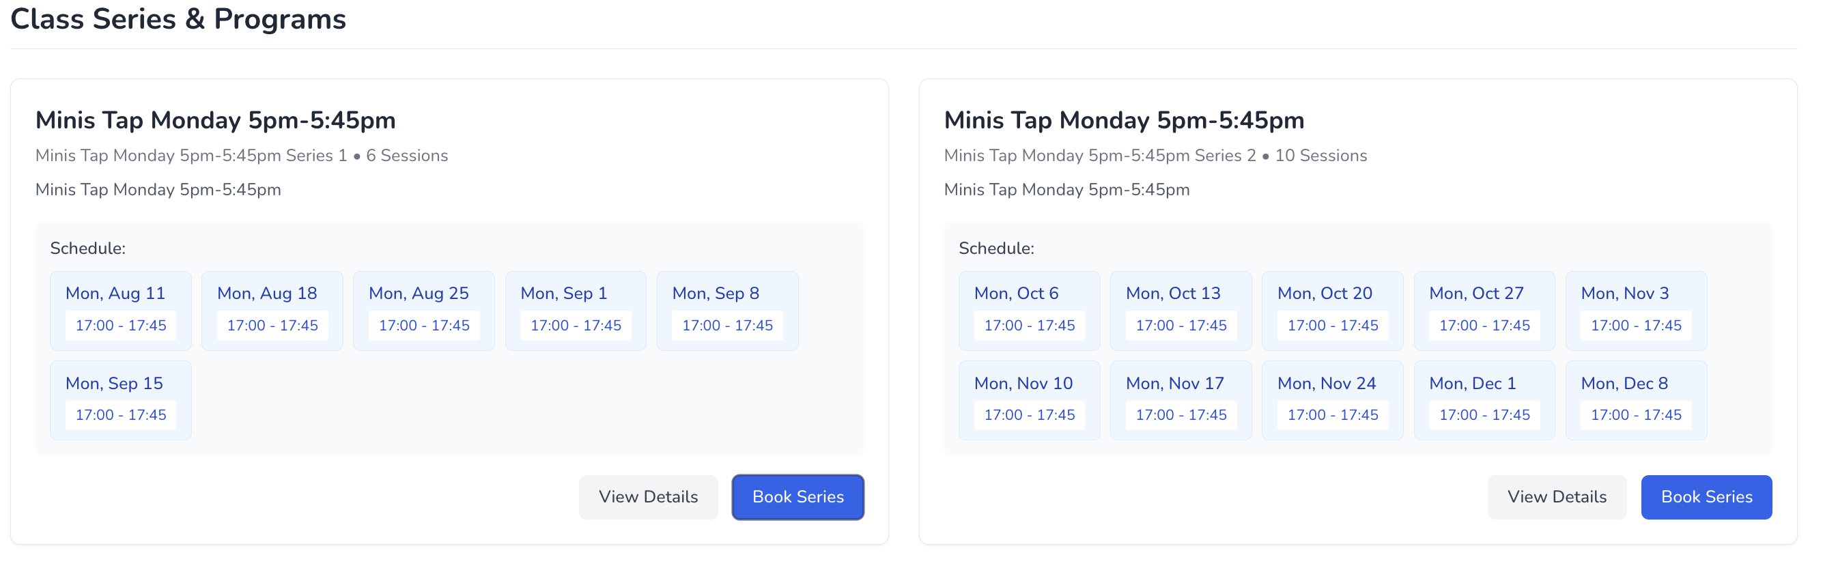The image size is (1823, 568).
Task: Open View Details for Series 2
Action: [1556, 496]
